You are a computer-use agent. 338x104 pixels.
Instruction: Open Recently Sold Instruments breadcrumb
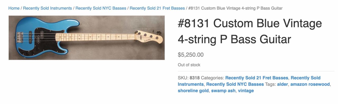48,8
